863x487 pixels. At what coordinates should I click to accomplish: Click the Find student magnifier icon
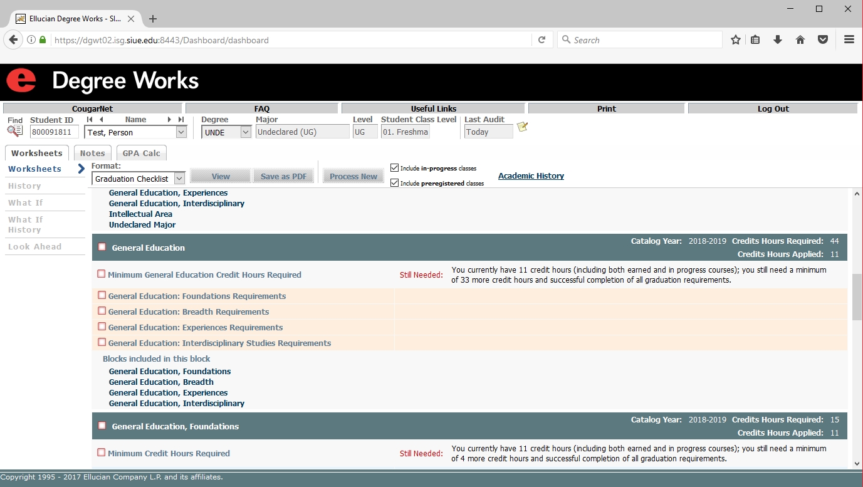click(14, 131)
